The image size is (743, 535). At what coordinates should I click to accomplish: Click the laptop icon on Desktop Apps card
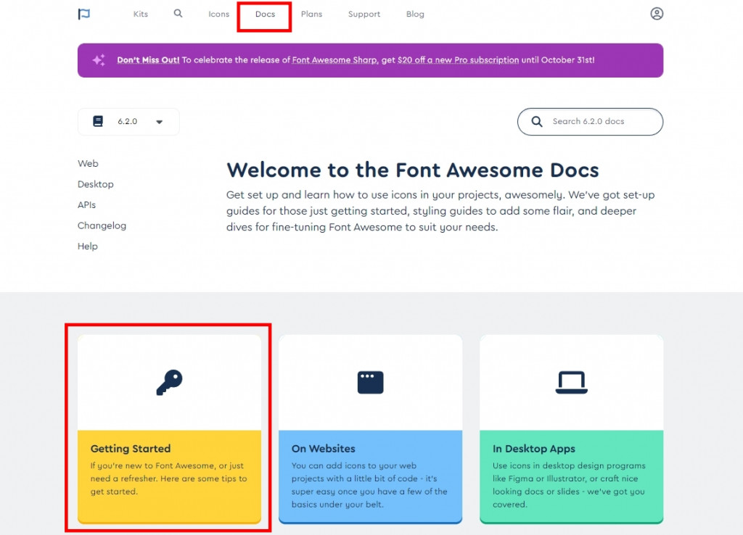click(x=572, y=383)
